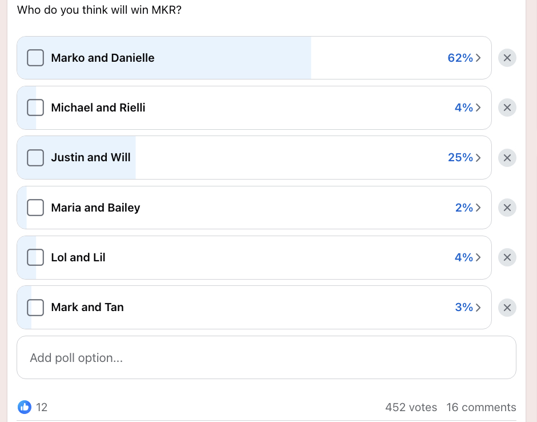Image resolution: width=537 pixels, height=422 pixels.
Task: Click the Add poll option field
Action: [266, 357]
